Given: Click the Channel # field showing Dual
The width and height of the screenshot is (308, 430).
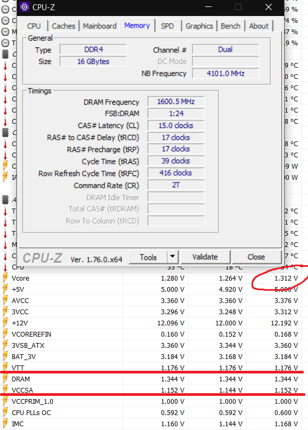Looking at the screenshot, I should pyautogui.click(x=225, y=50).
